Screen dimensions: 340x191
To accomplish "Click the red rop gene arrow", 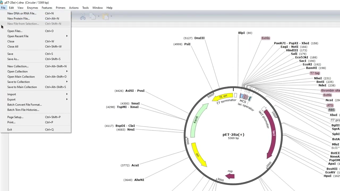I will tap(230, 176).
